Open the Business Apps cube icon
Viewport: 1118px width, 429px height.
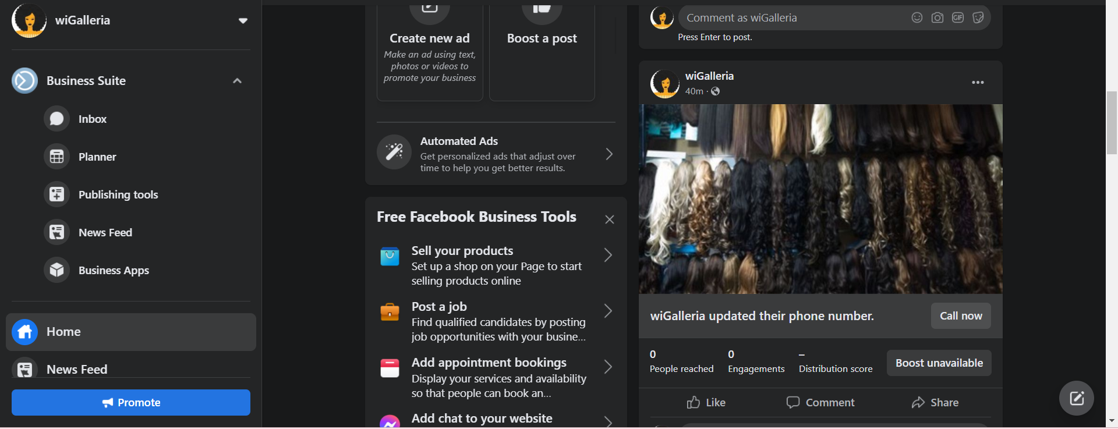click(x=56, y=270)
